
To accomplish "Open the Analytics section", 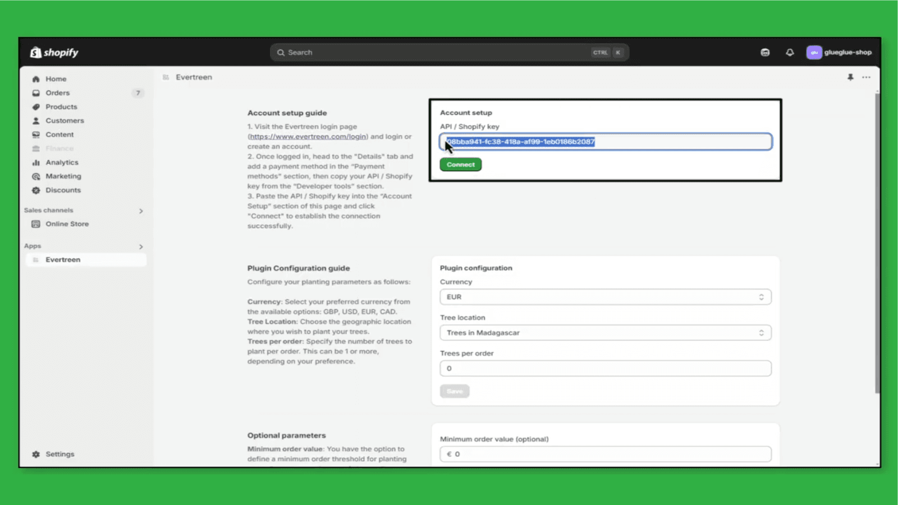I will tap(62, 162).
